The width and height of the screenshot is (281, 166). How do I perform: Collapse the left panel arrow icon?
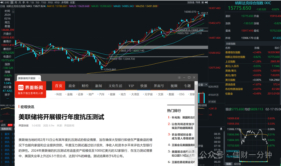[2, 2]
